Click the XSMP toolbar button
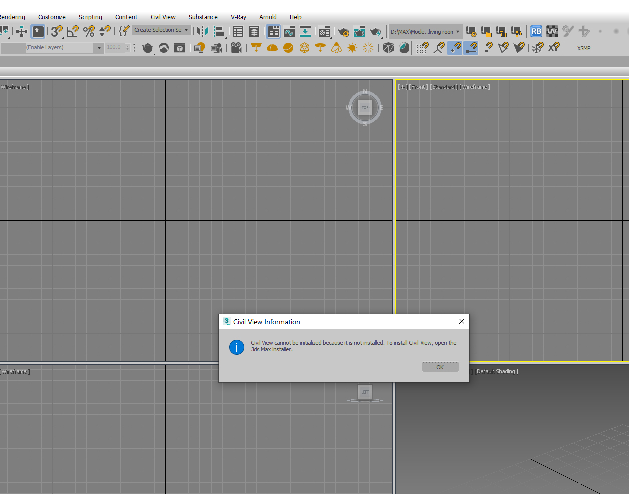The image size is (629, 494). click(x=583, y=48)
